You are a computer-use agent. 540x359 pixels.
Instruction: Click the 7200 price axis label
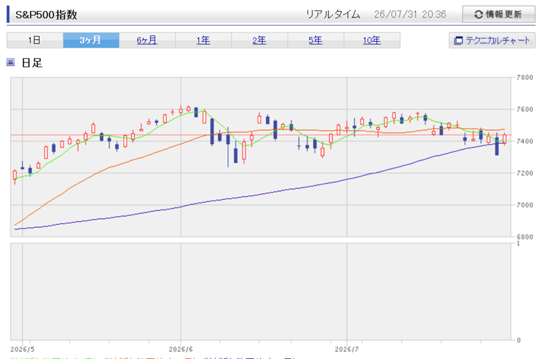tap(525, 173)
